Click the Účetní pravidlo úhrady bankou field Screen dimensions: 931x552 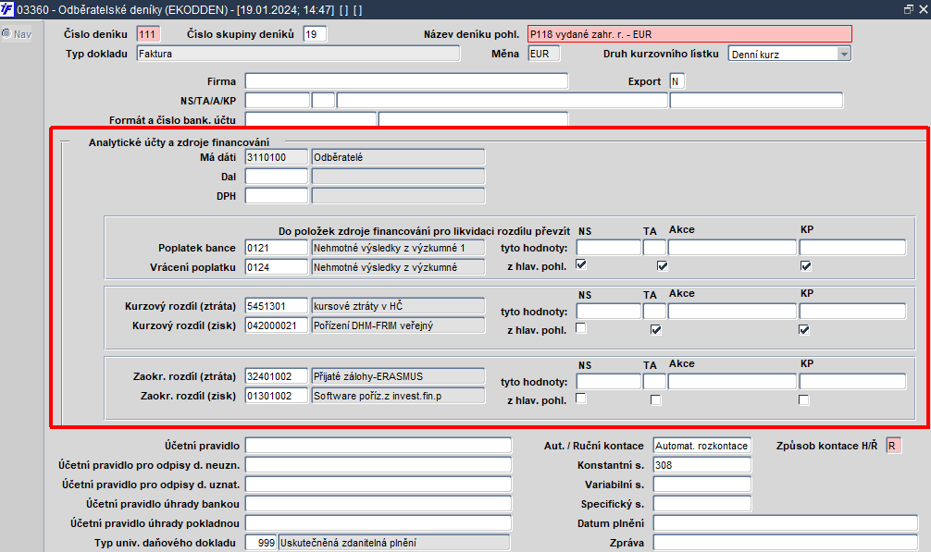pyautogui.click(x=379, y=504)
